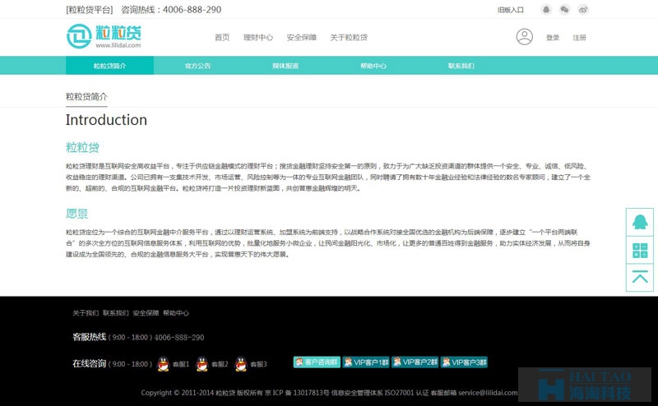Click the 粒粒贷简介 section title

click(x=86, y=97)
